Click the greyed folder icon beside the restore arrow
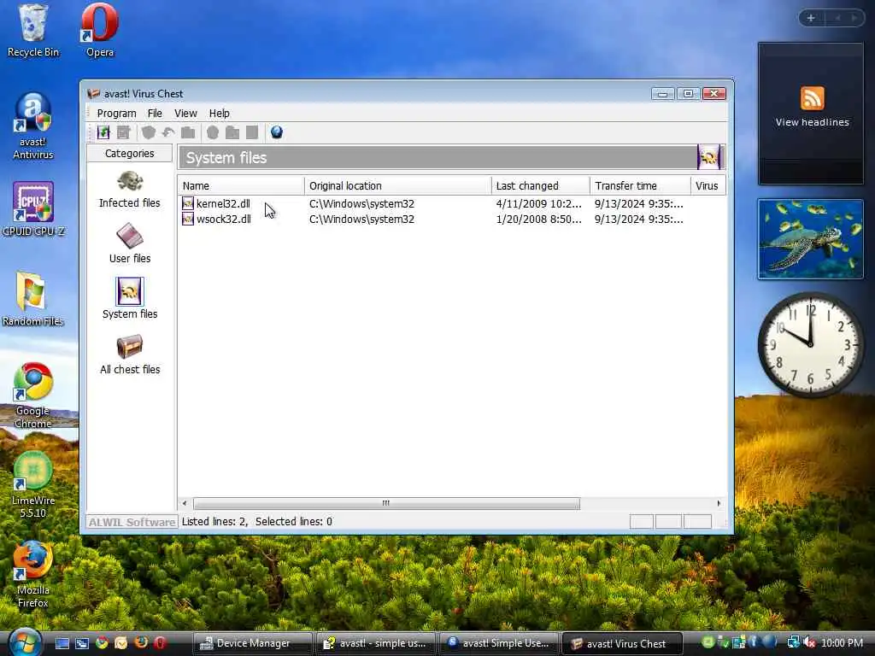 [188, 132]
